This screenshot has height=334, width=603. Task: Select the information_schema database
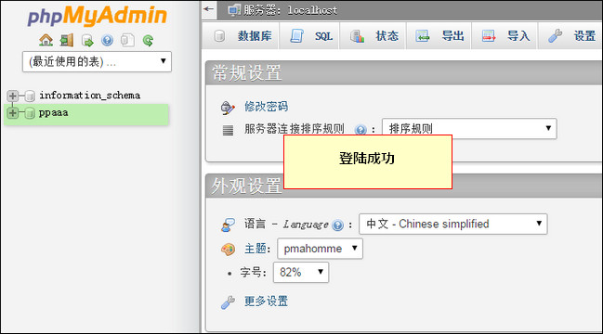tap(89, 96)
